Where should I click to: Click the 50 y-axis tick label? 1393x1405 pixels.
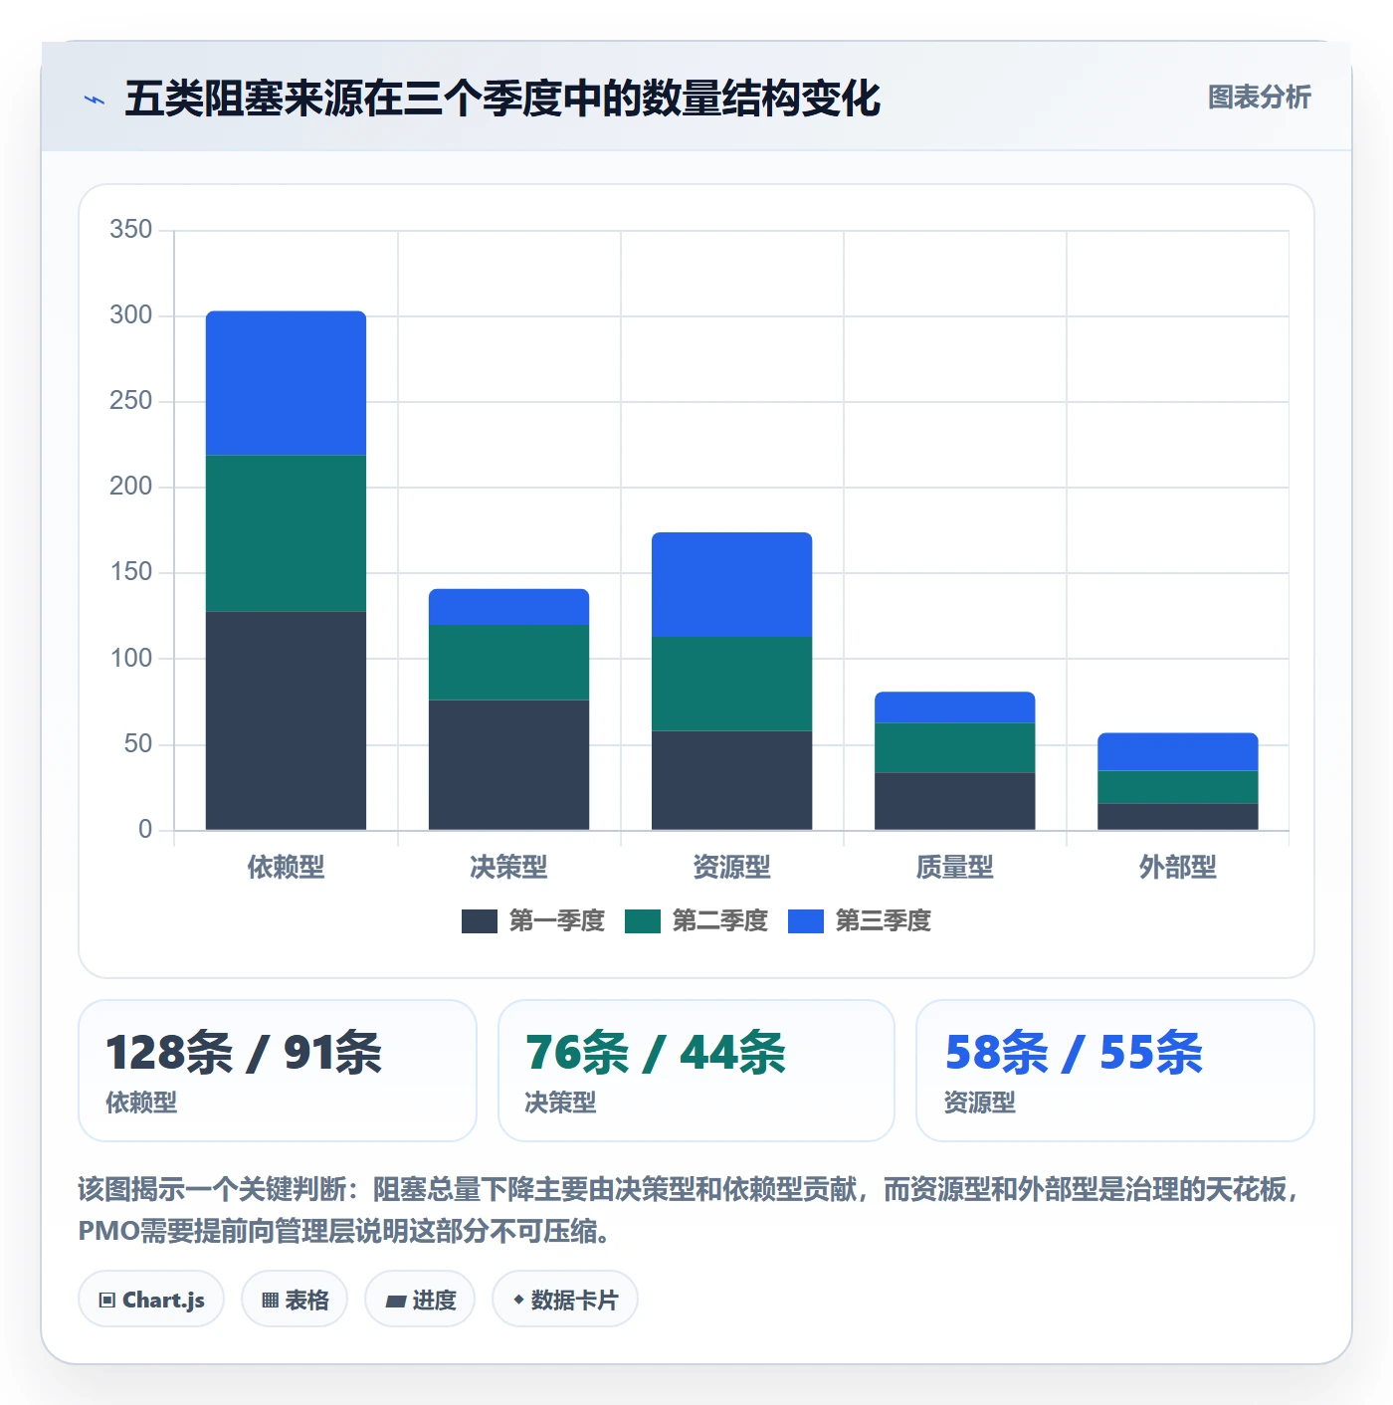click(137, 744)
